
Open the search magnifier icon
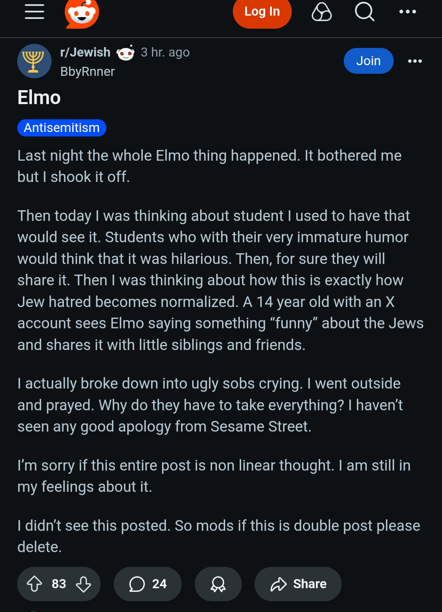tap(364, 11)
